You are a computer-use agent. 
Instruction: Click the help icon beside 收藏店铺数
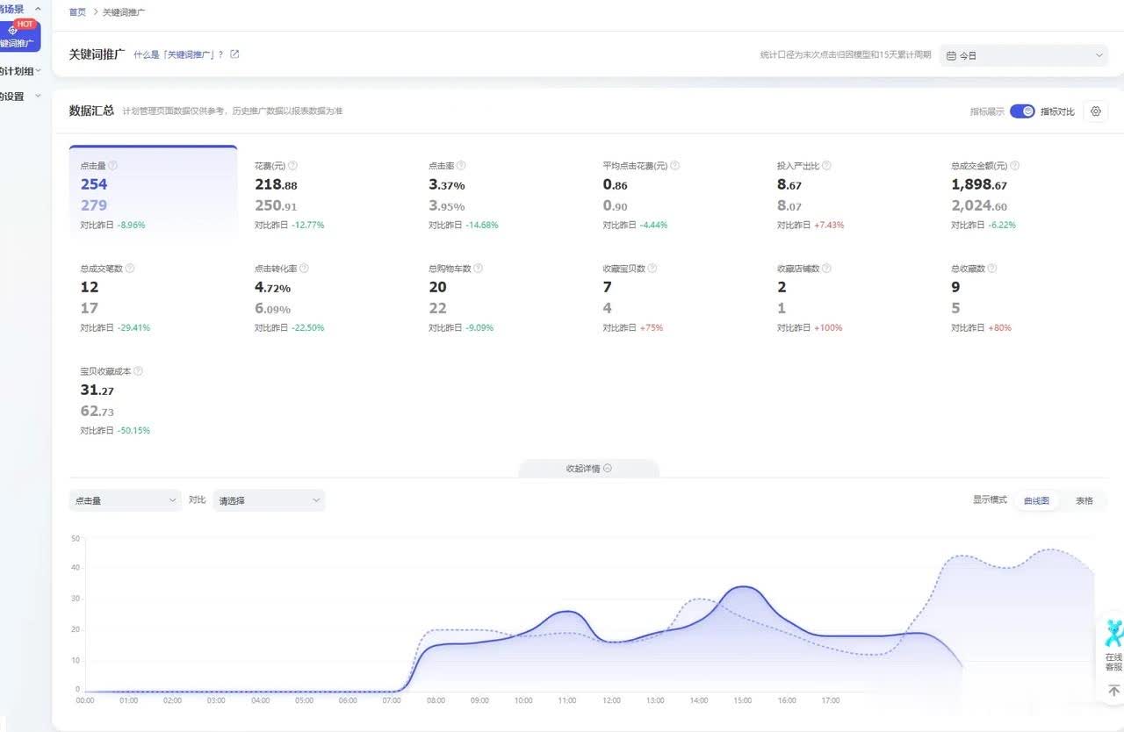coord(826,269)
